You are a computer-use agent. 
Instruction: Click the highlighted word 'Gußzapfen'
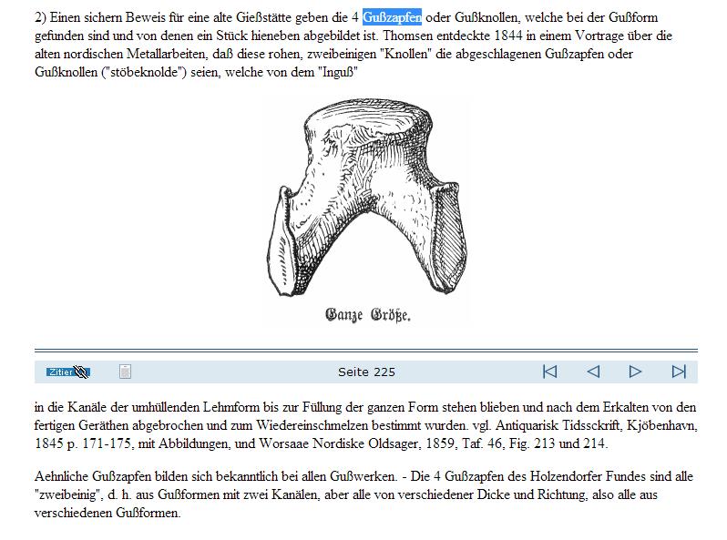pos(392,17)
